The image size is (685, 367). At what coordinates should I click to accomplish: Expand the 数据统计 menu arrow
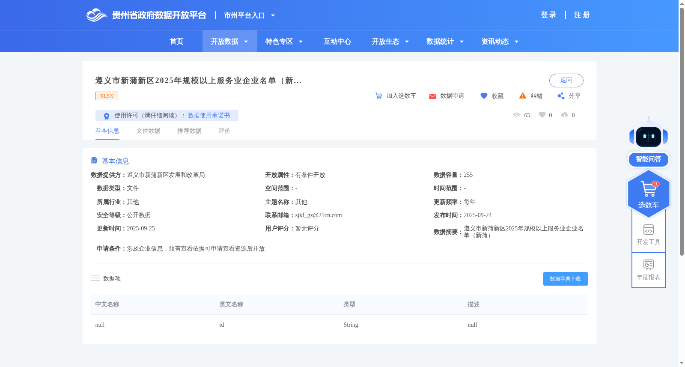(x=462, y=42)
